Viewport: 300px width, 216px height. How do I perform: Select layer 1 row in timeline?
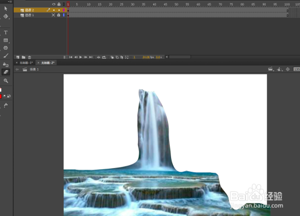click(40, 15)
